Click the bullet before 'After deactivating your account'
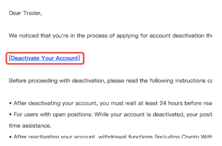This screenshot has width=222, height=146. (10, 103)
